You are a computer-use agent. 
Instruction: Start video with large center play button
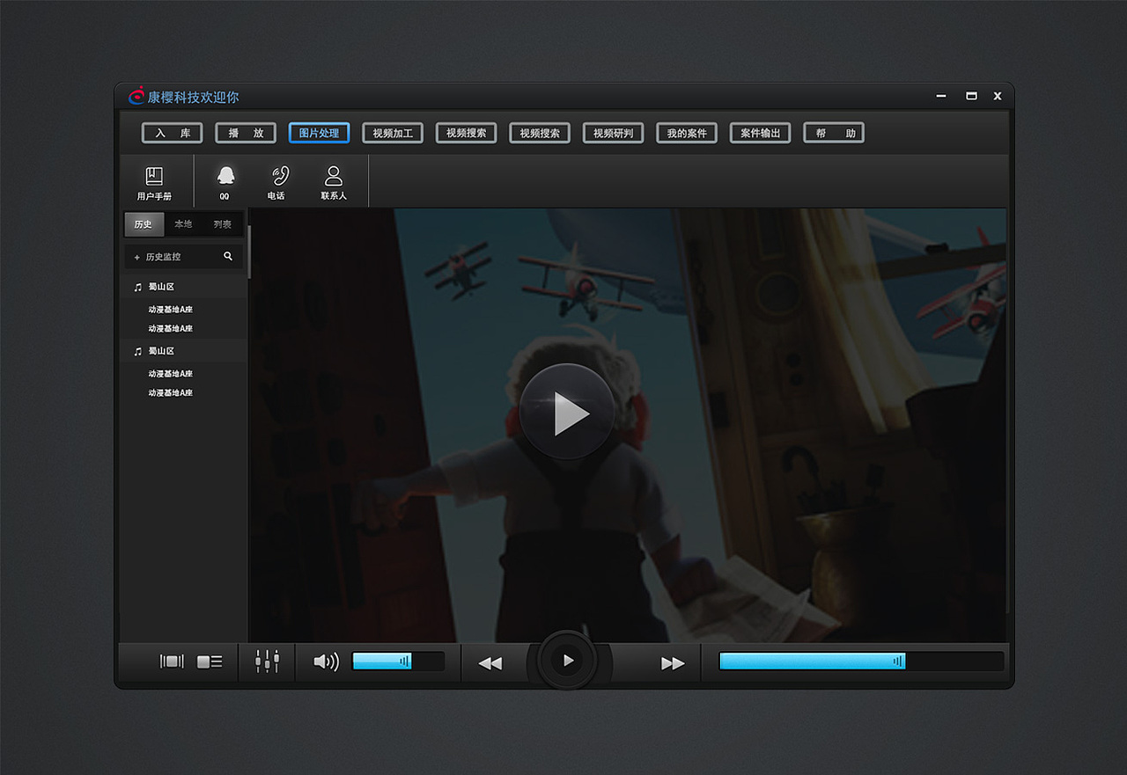(x=567, y=413)
